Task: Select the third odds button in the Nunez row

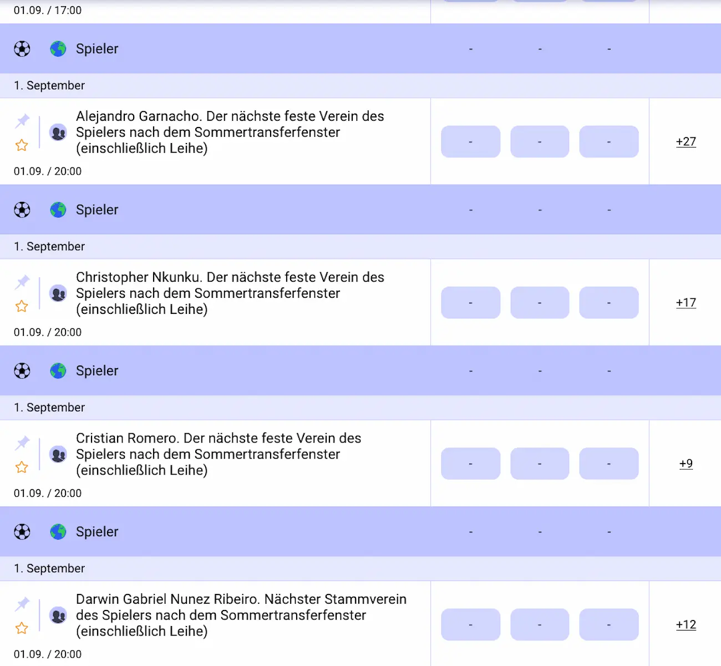Action: click(x=609, y=624)
